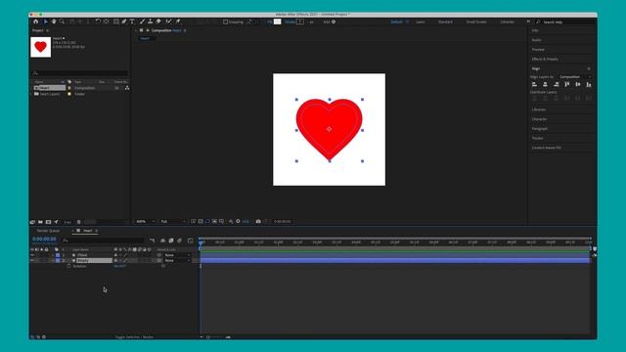Select the Brush tool
The width and height of the screenshot is (626, 352).
(x=142, y=22)
